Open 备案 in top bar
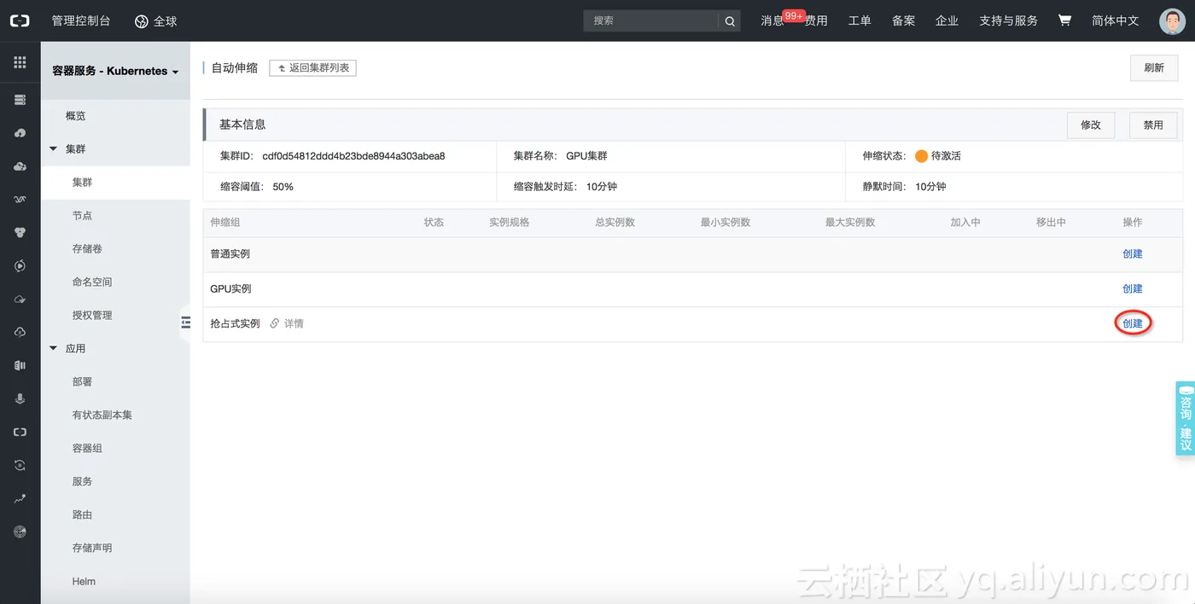The width and height of the screenshot is (1195, 604). tap(903, 20)
